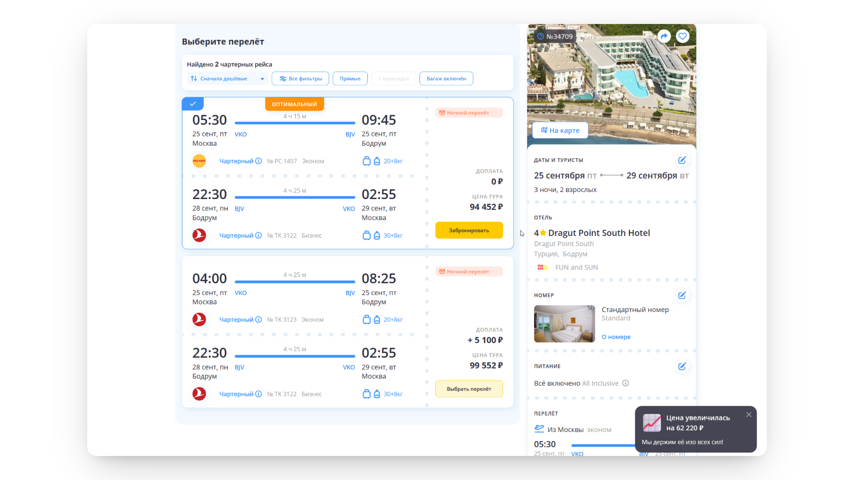The image size is (854, 480).
Task: Close the price increase notification
Action: coord(749,415)
